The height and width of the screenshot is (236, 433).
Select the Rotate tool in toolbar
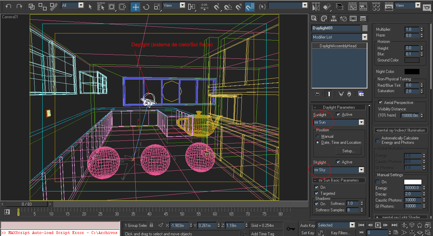pos(146,7)
